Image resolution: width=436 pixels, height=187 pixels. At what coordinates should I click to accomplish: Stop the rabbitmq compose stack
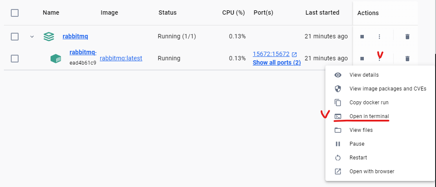coord(362,37)
